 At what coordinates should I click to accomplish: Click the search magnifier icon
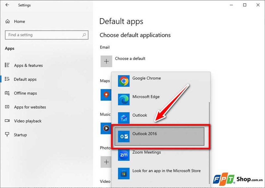pos(84,35)
